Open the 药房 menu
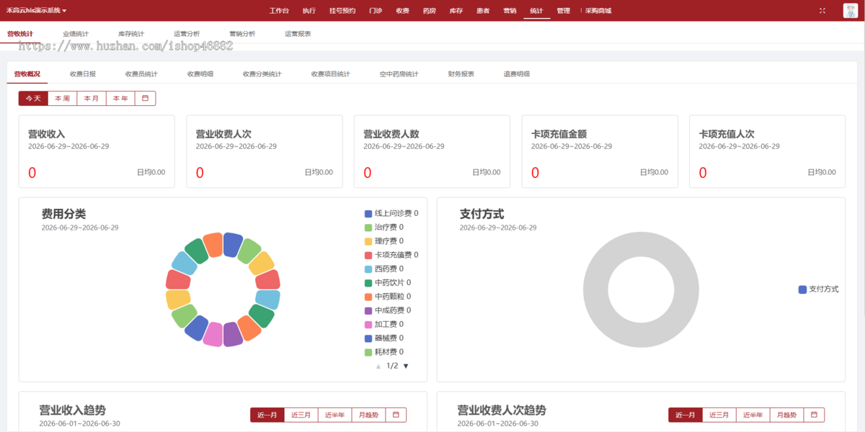 point(429,11)
